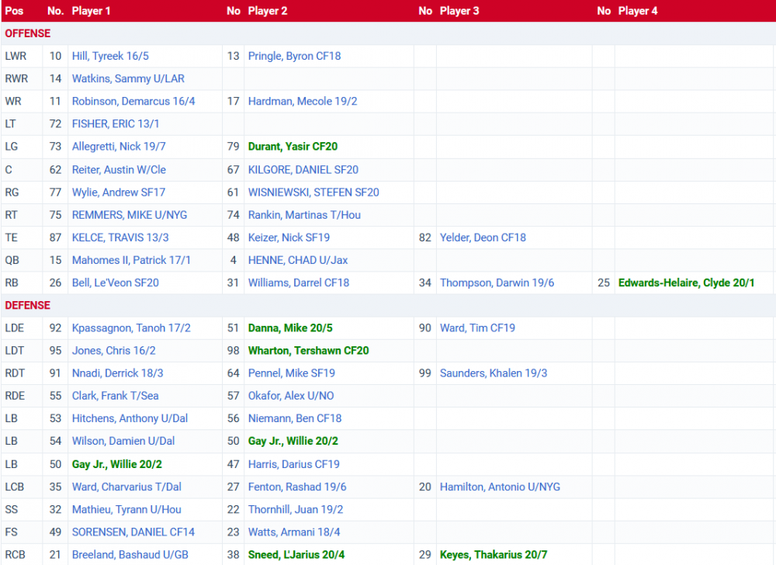This screenshot has height=565, width=776.
Task: Open Hitchens, Anthony U/Dal link
Action: click(x=130, y=418)
